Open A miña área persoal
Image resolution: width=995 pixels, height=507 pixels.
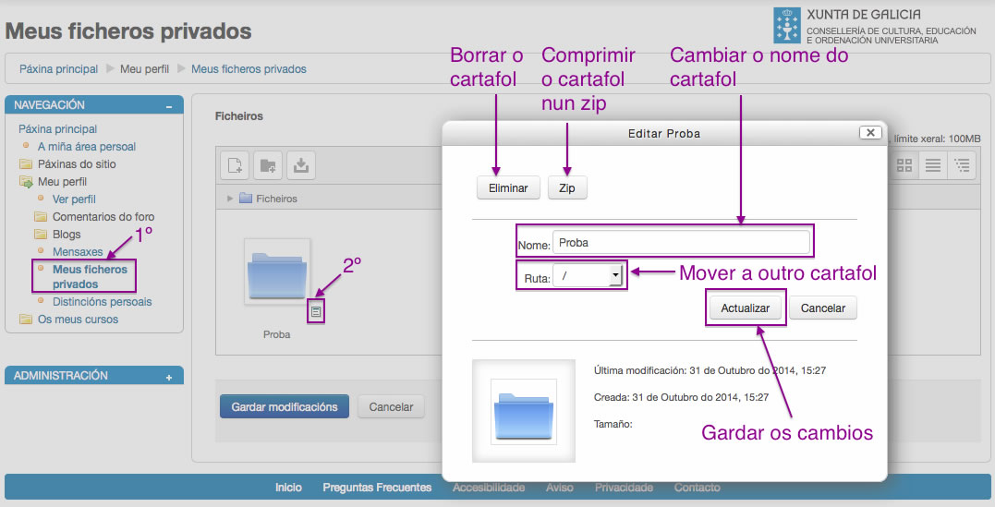(86, 147)
